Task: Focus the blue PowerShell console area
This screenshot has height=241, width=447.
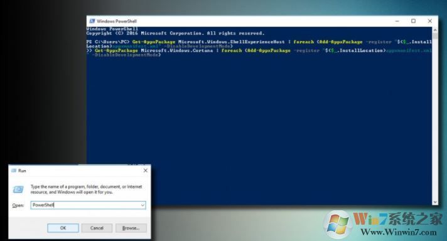Action: (x=259, y=128)
